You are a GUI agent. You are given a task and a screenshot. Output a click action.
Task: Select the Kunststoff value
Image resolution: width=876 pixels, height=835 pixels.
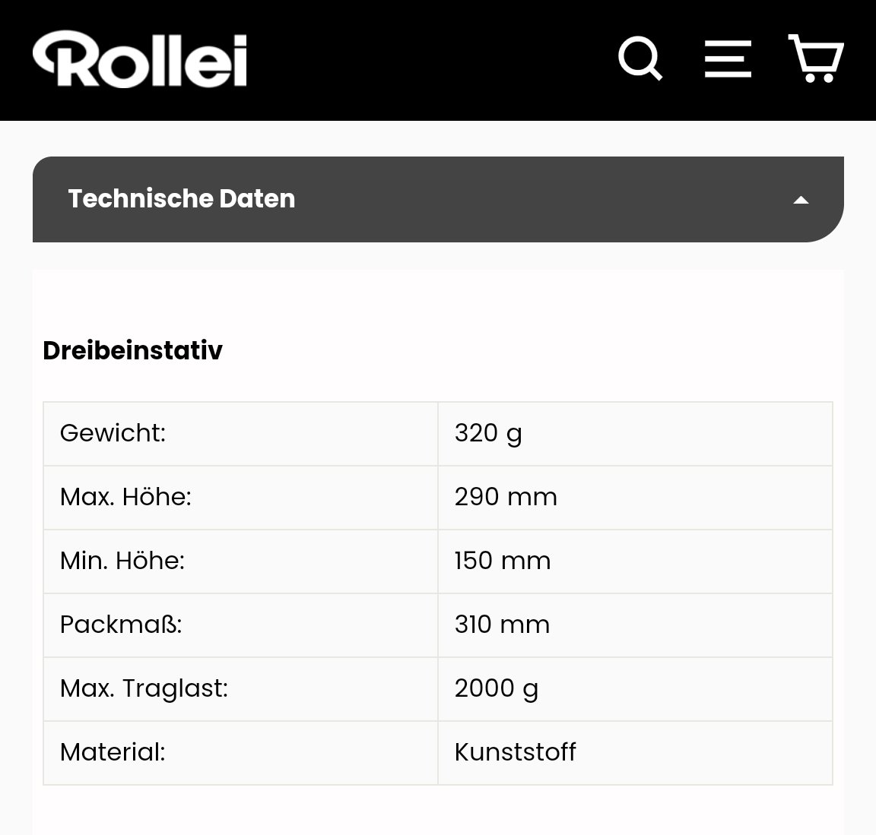(515, 752)
